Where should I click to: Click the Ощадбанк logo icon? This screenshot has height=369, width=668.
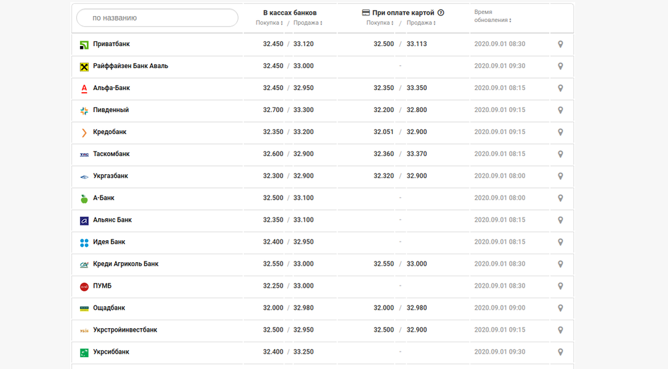(84, 308)
